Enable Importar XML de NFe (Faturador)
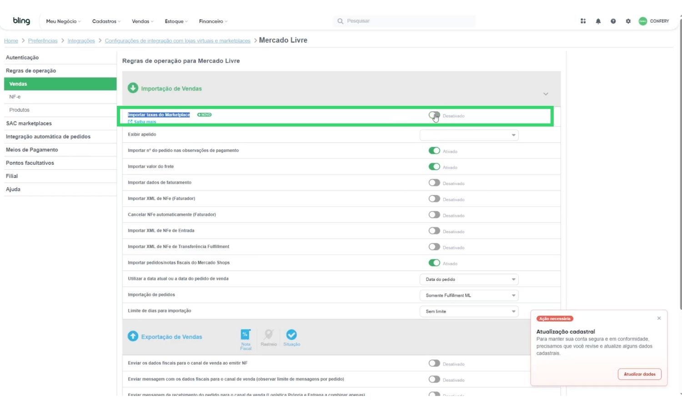The image size is (682, 409). coord(434,199)
